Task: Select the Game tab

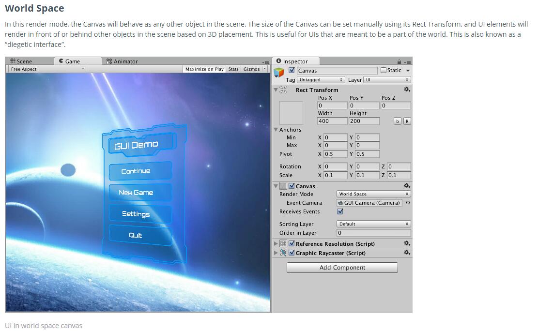Action: pyautogui.click(x=78, y=61)
